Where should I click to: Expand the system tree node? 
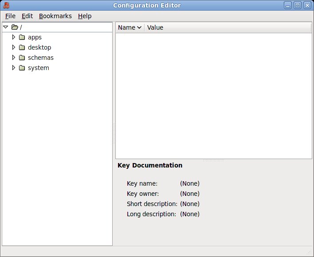click(14, 68)
